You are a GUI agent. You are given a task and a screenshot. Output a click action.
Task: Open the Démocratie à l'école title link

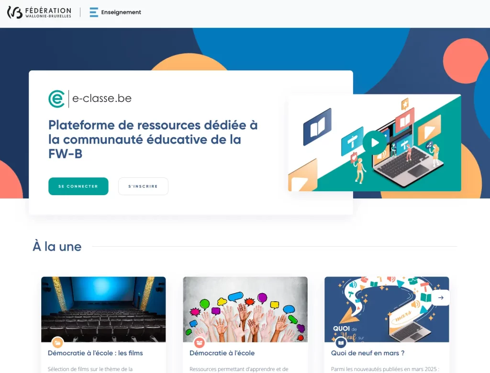(222, 353)
